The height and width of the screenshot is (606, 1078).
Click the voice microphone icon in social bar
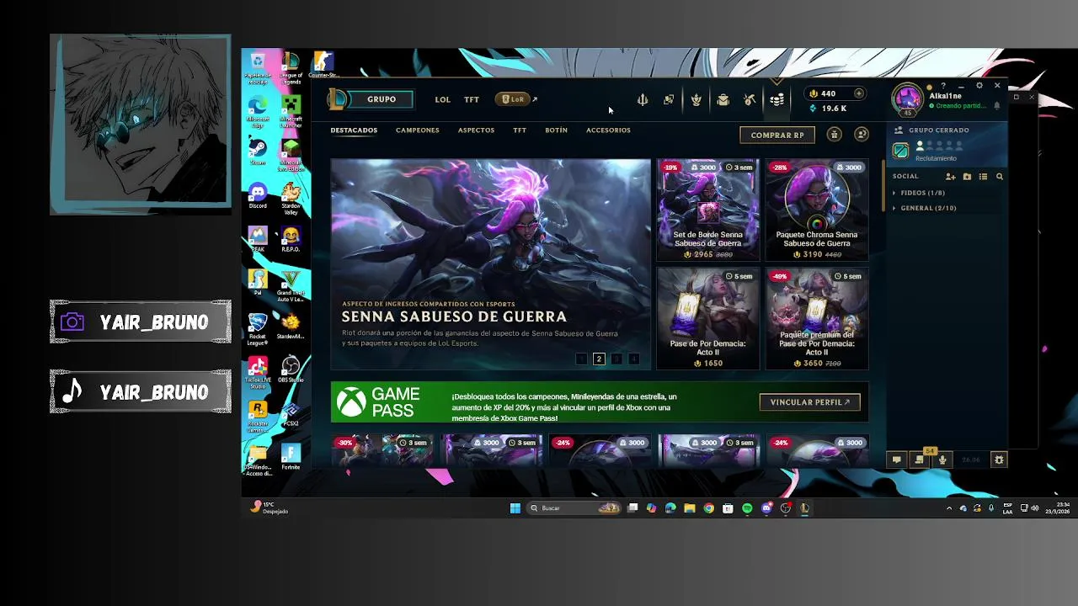pos(942,460)
